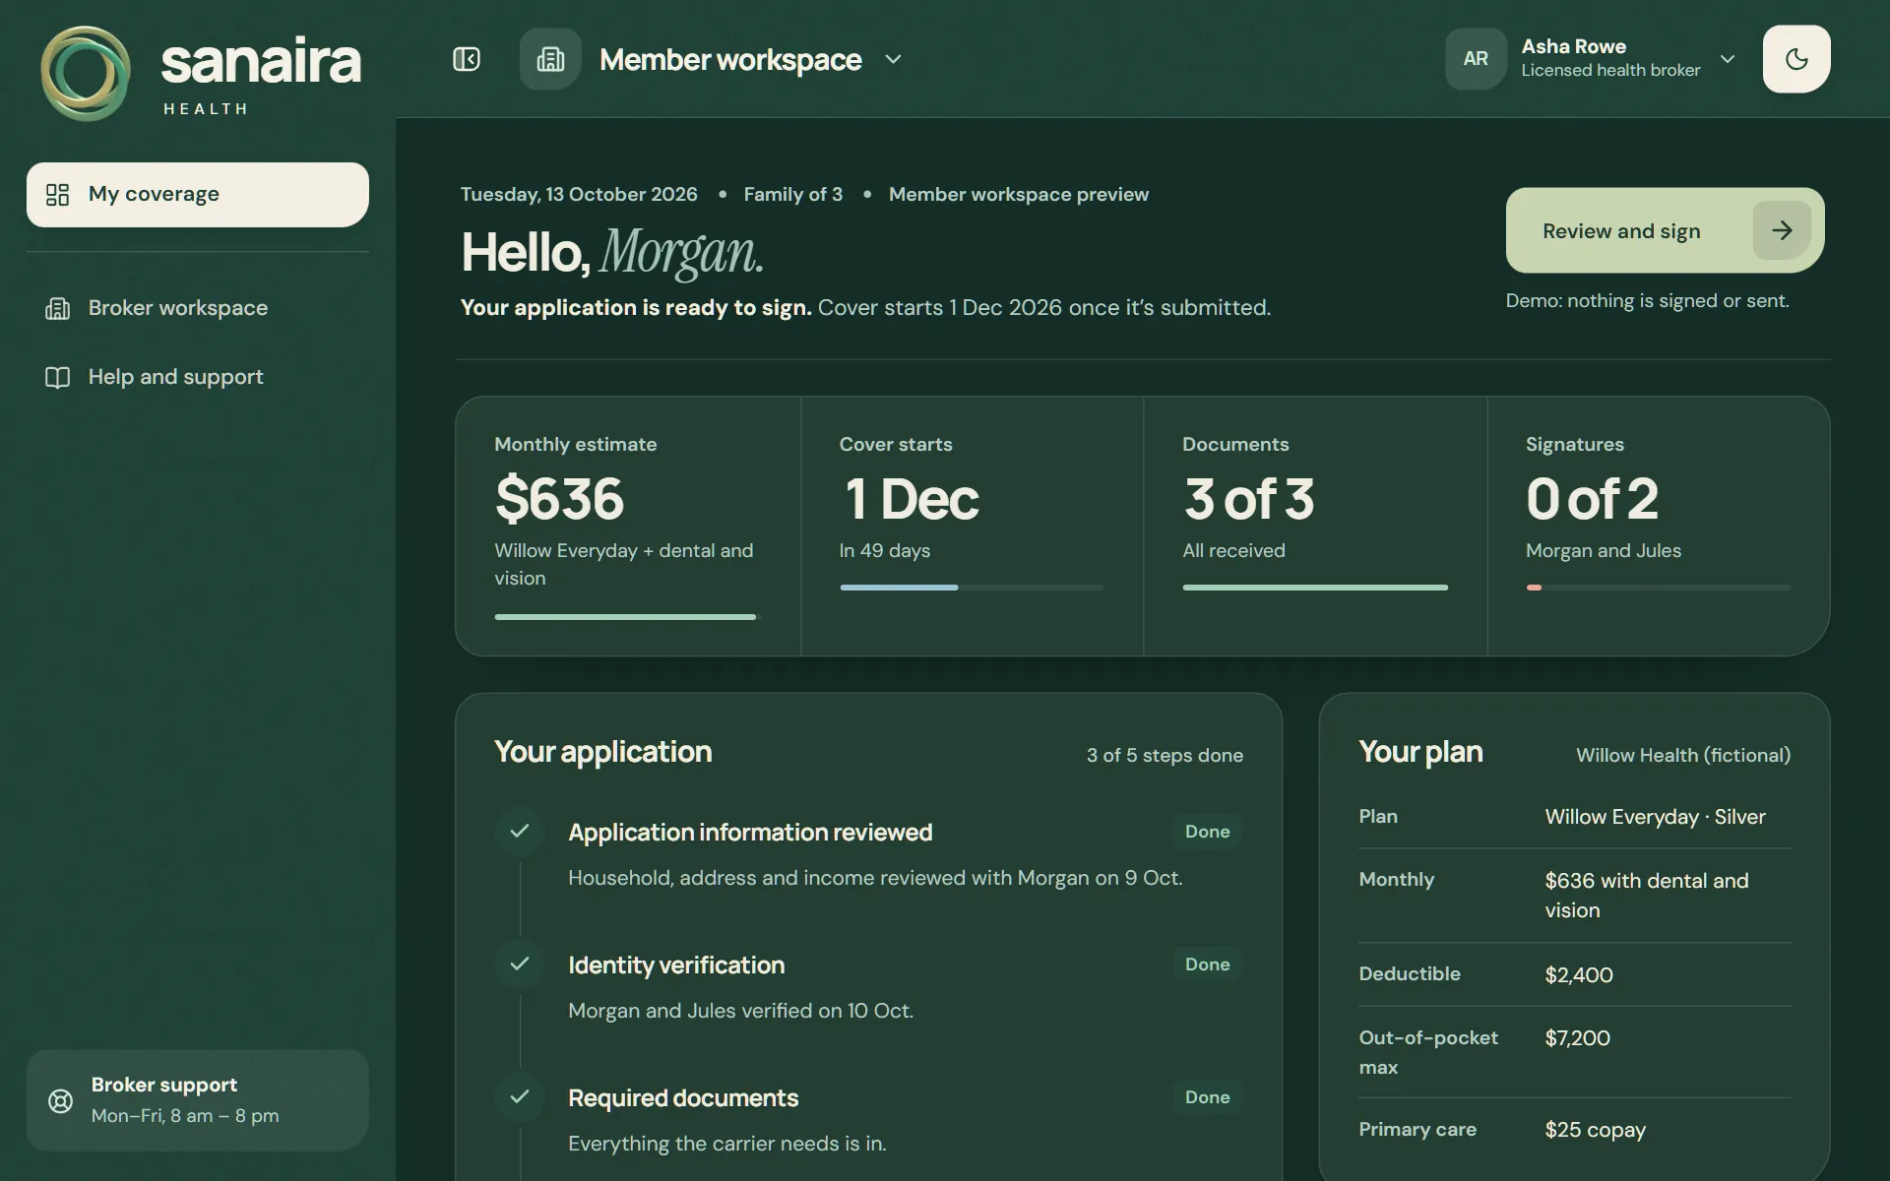The image size is (1890, 1181).
Task: Click Demo: nothing is signed or sent note
Action: pyautogui.click(x=1648, y=301)
